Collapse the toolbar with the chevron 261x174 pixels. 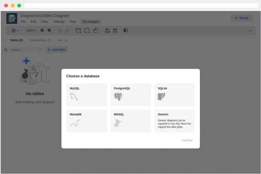tap(250, 31)
